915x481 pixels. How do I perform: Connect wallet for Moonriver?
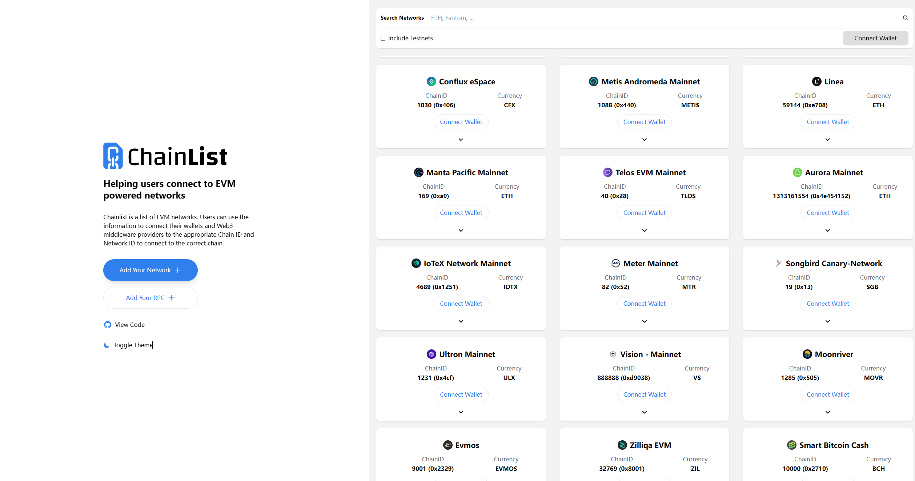pos(828,394)
